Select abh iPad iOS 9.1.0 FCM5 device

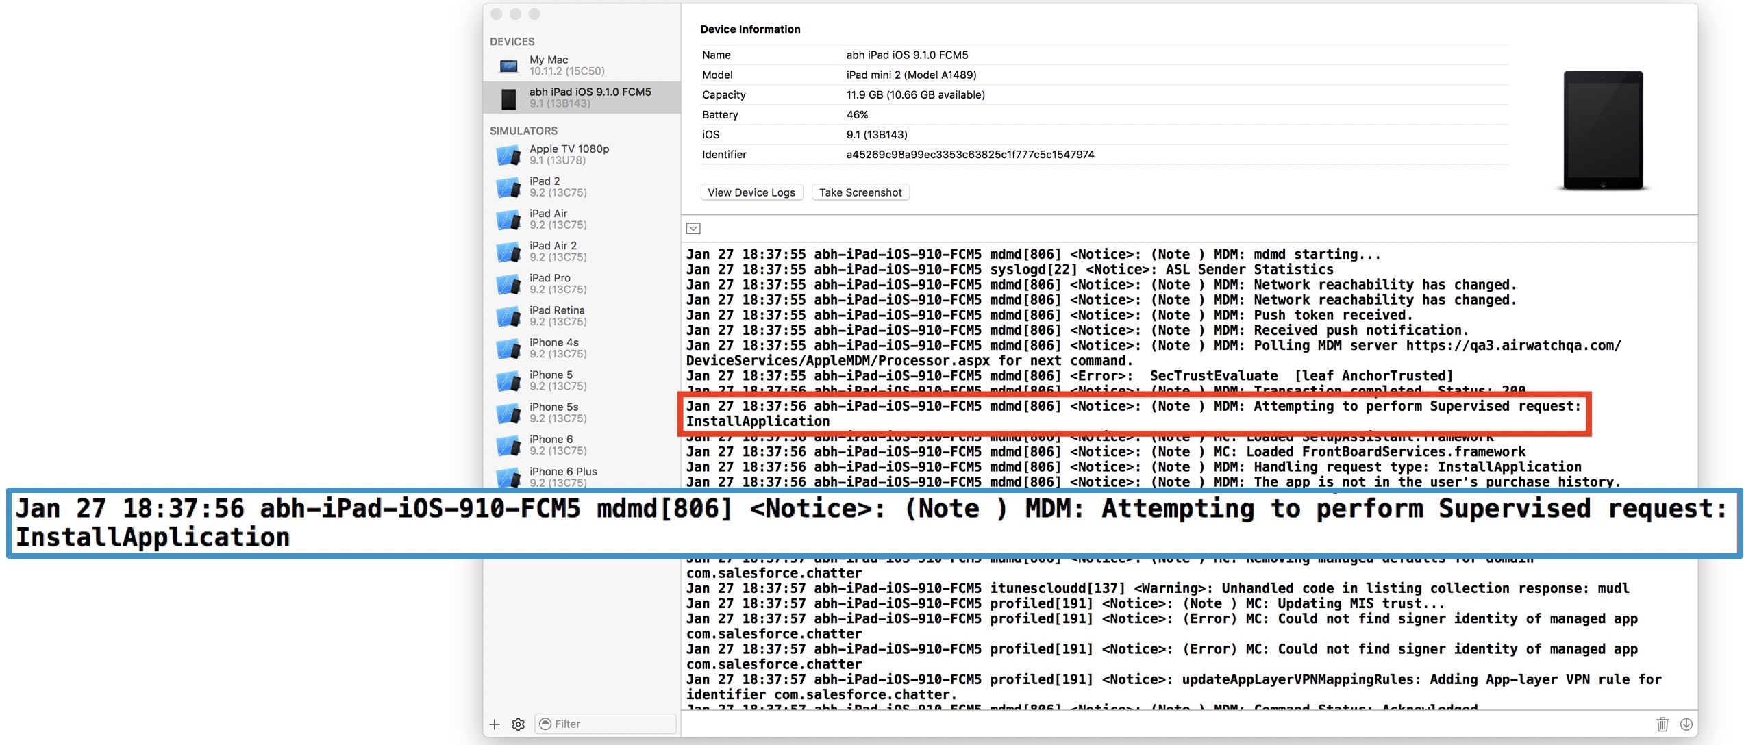(x=589, y=97)
